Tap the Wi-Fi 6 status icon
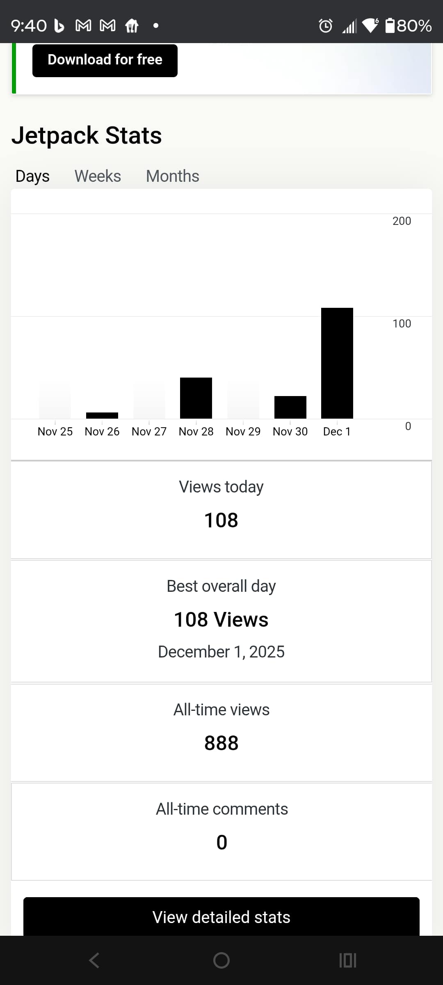The width and height of the screenshot is (443, 985). 370,26
